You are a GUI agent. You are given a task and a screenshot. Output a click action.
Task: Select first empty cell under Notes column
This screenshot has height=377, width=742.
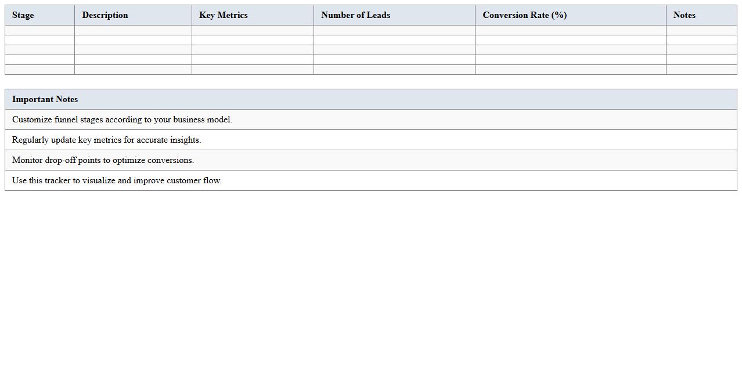click(x=701, y=30)
